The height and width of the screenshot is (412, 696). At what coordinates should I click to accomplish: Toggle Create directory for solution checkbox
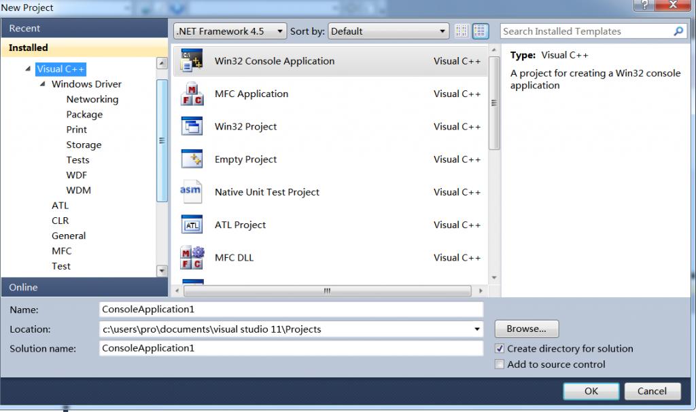point(500,349)
